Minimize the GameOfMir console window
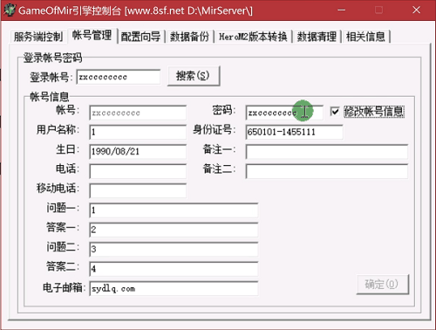436x330 pixels. coord(342,10)
